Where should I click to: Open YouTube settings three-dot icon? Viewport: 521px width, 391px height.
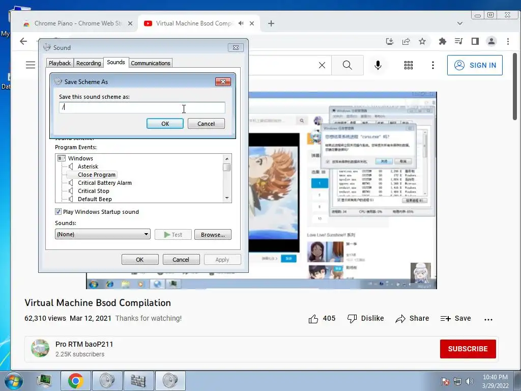click(x=432, y=65)
